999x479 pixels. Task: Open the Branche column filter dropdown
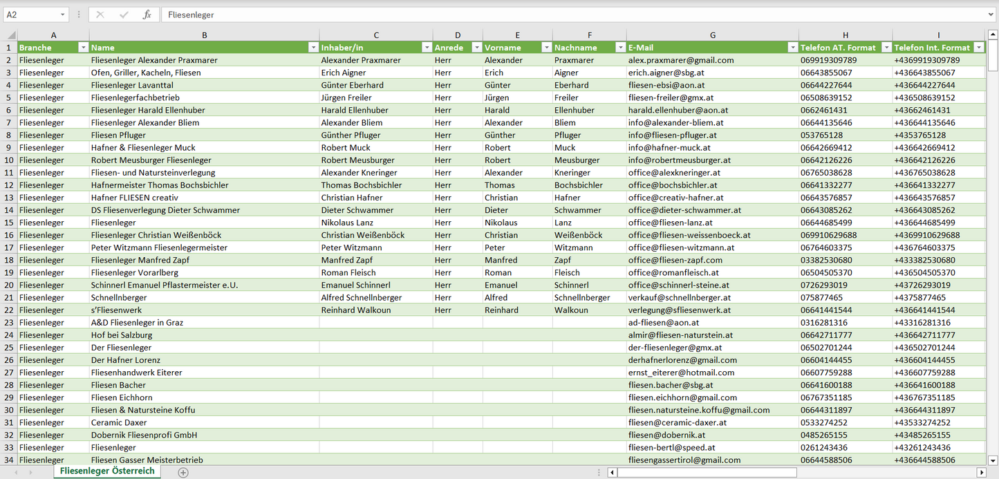83,48
